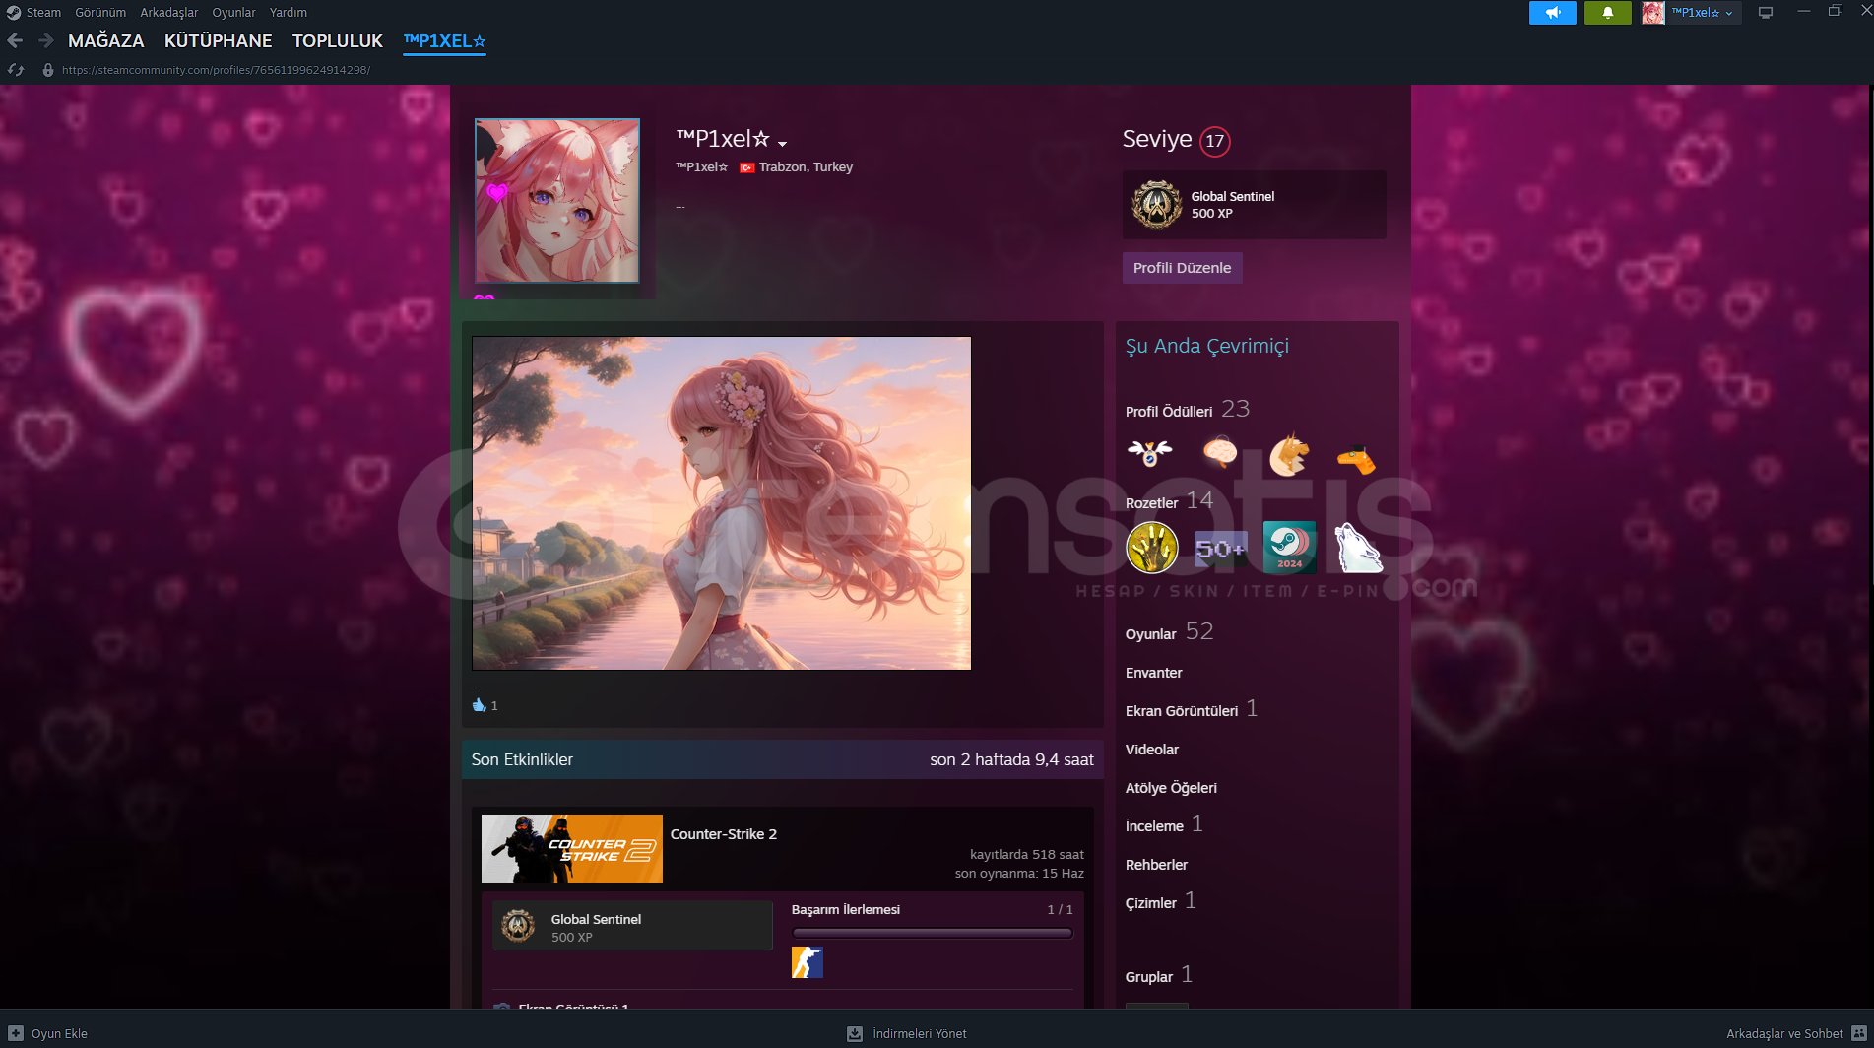Viewport: 1874px width, 1048px height.
Task: Open the Rehberler link
Action: (x=1156, y=865)
